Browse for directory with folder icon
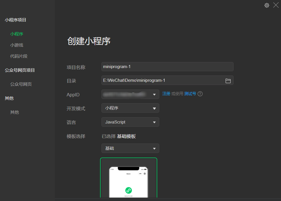 (x=228, y=81)
